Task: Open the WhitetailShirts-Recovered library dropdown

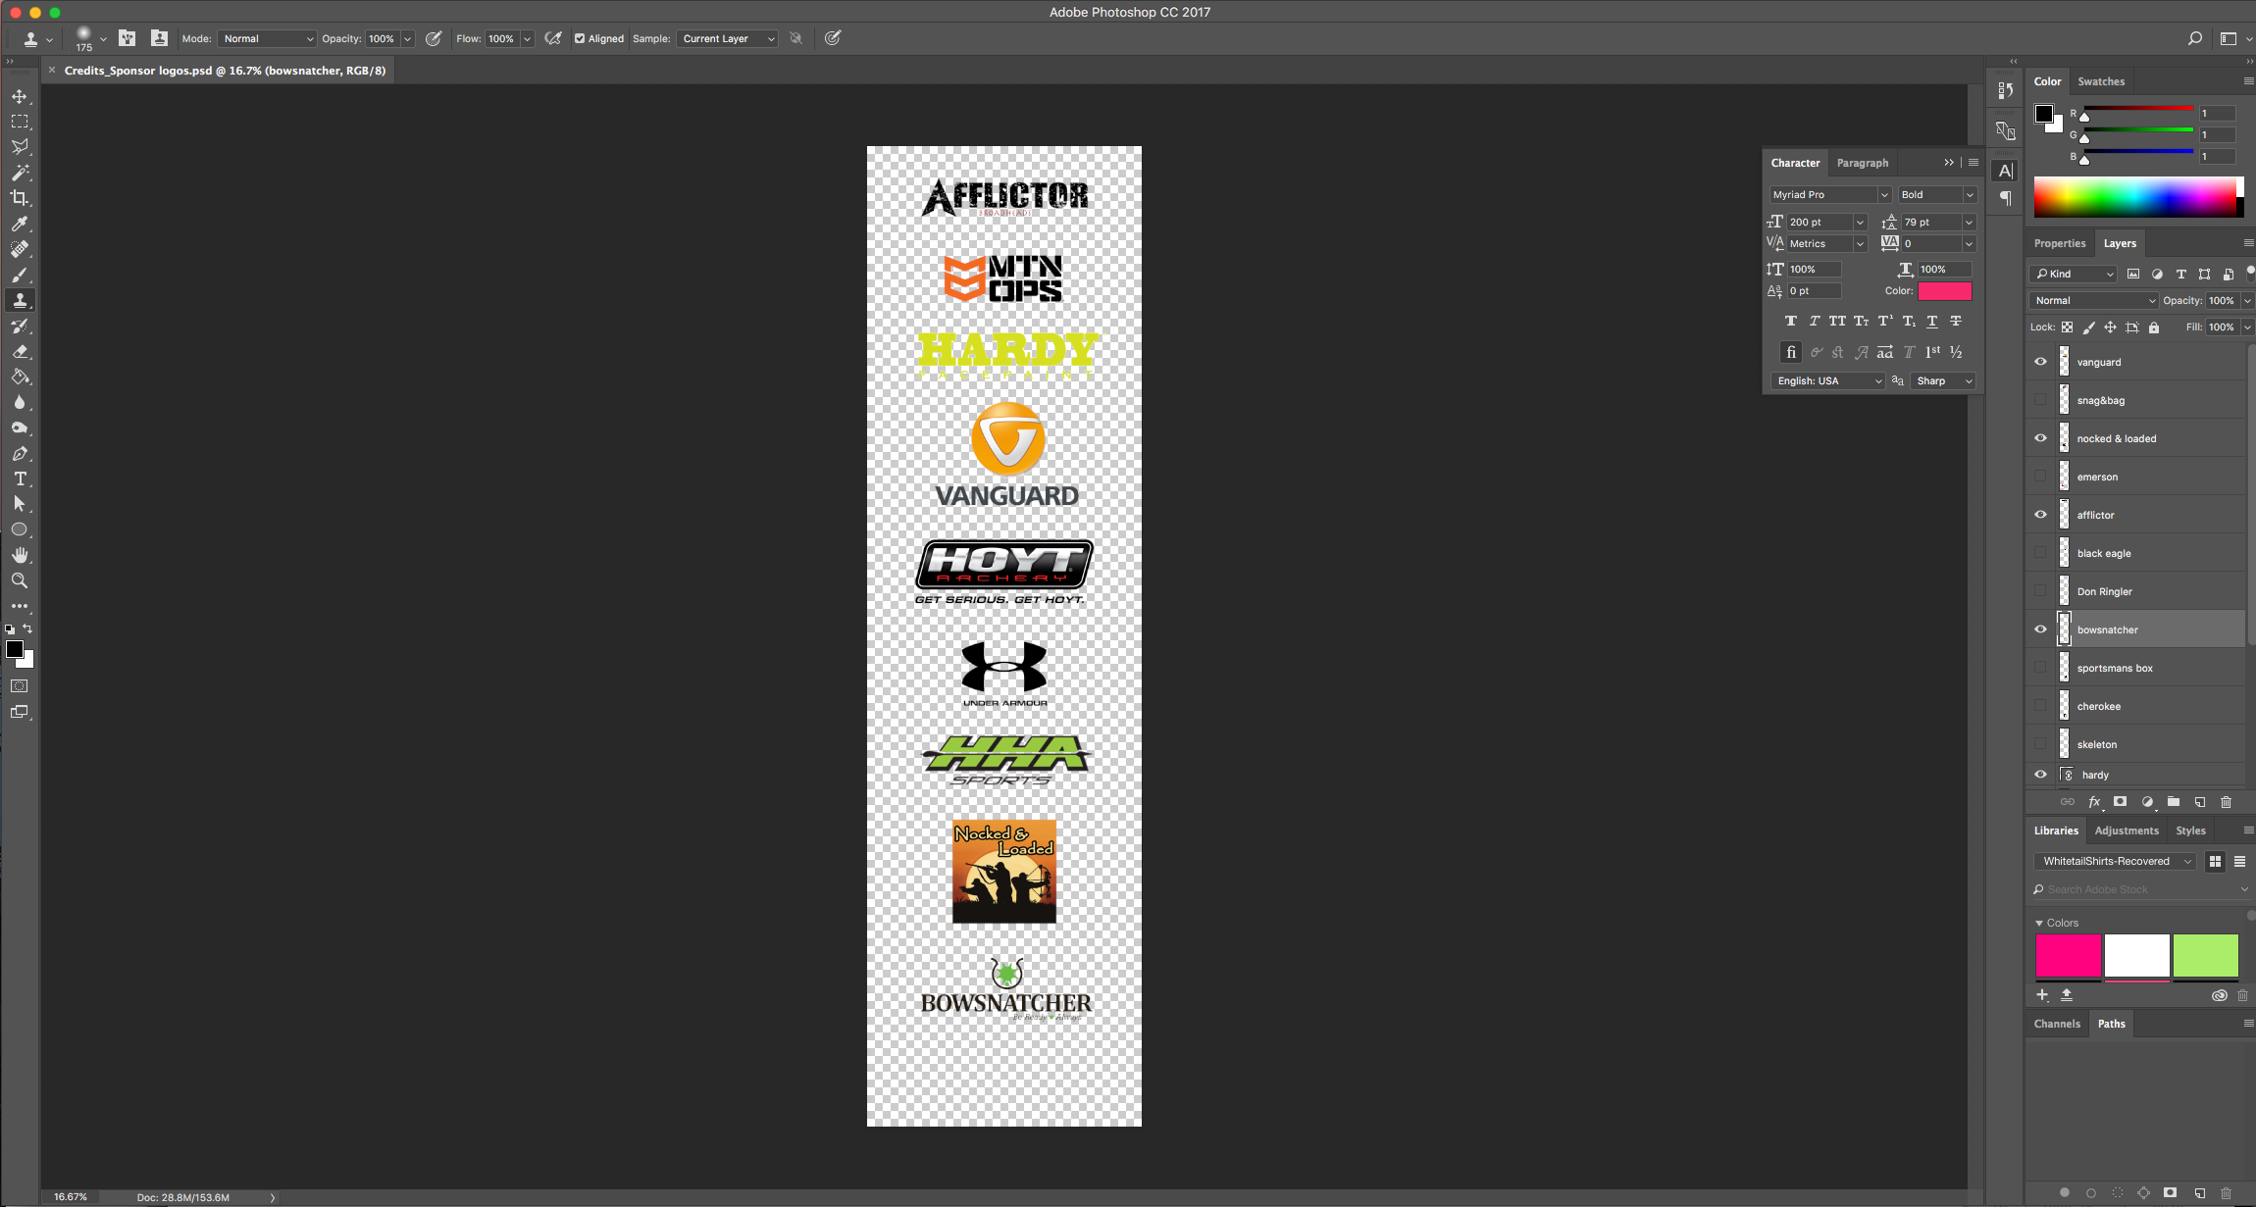Action: pyautogui.click(x=2114, y=862)
